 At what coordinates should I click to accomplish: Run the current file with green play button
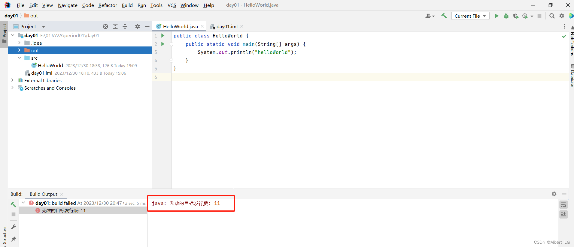click(x=497, y=16)
